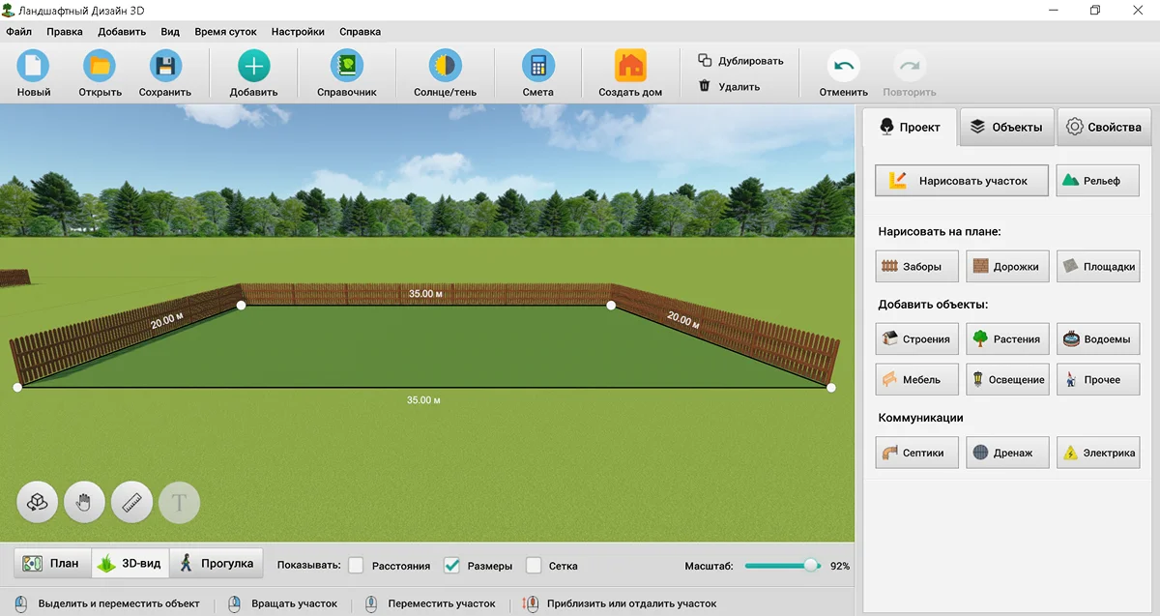Click Create House (Создать дом) icon

(630, 67)
